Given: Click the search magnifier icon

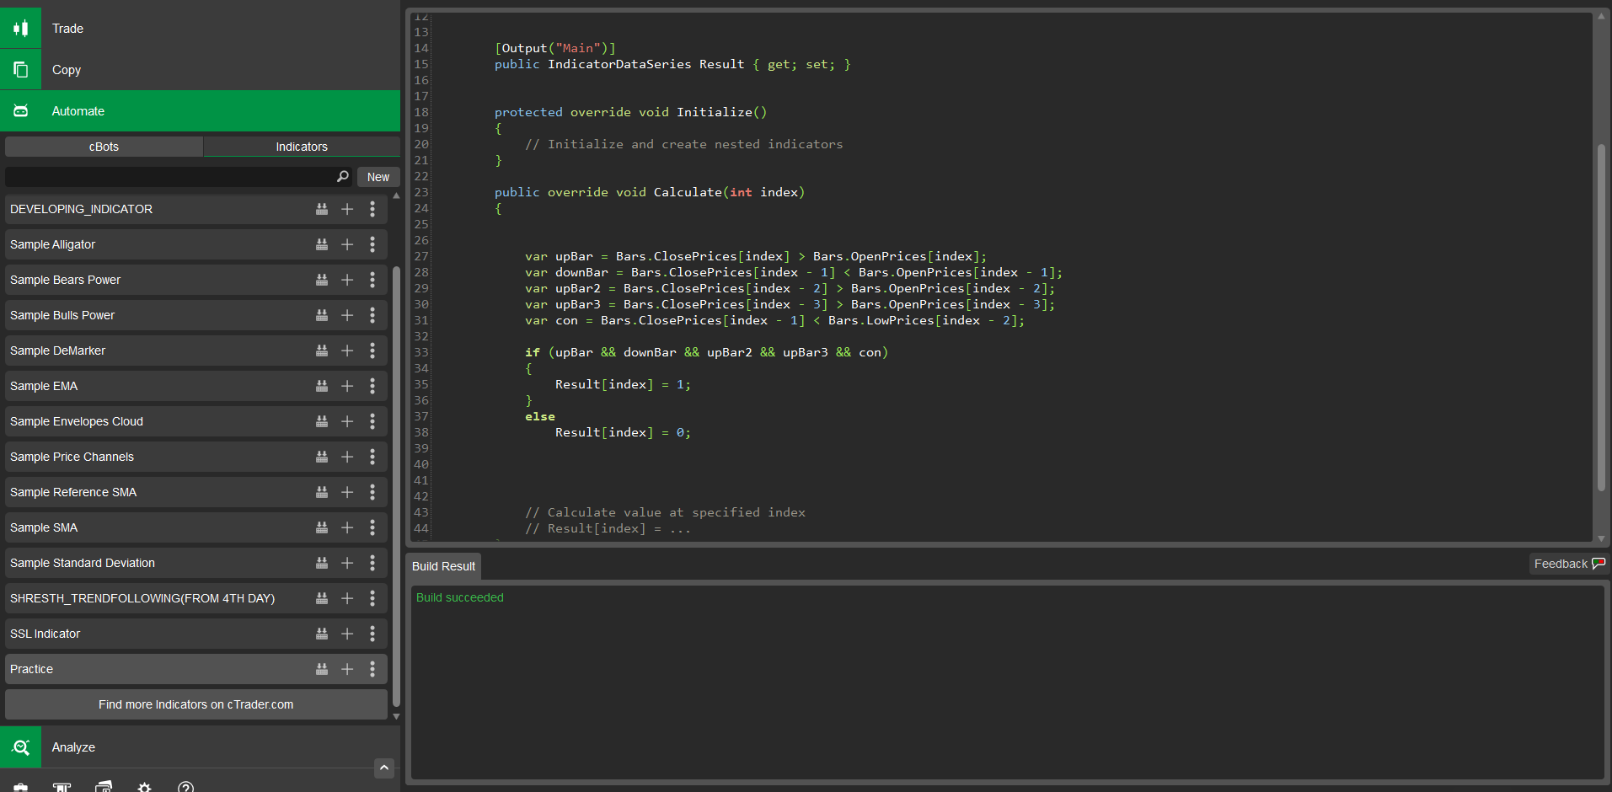Looking at the screenshot, I should pos(342,177).
